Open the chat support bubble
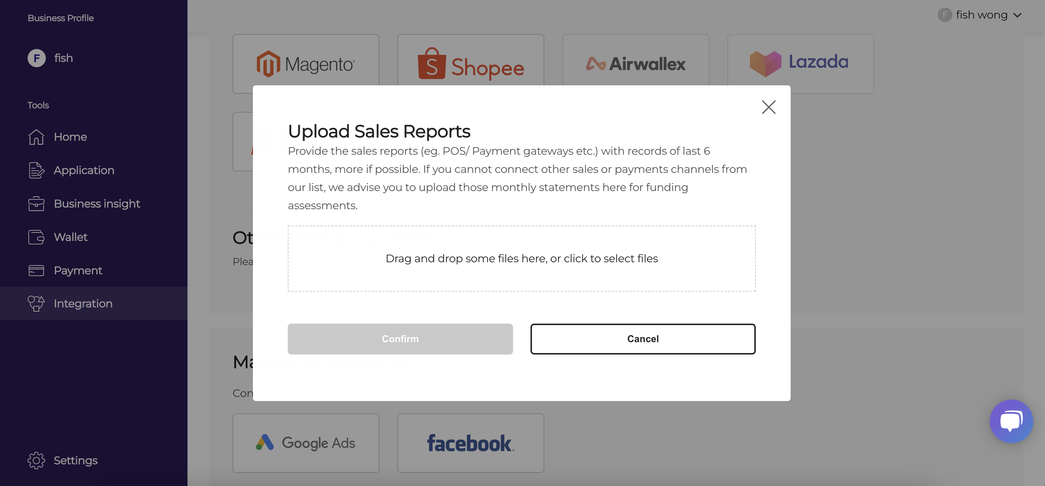Screen dimensions: 1045x486 coord(1011,421)
